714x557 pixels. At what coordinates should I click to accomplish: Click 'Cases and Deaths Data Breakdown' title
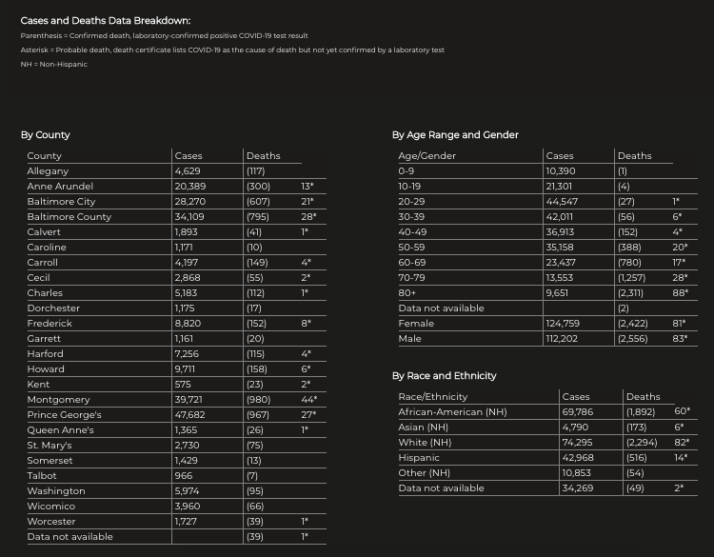[x=106, y=20]
